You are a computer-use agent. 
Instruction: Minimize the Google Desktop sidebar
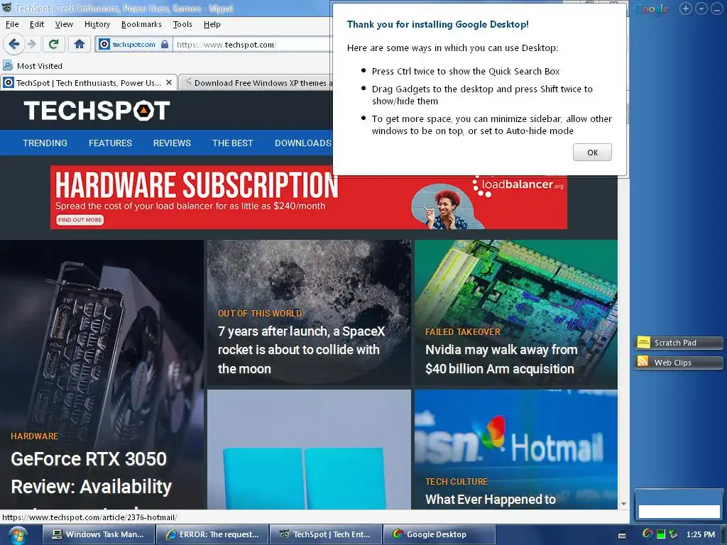coord(717,9)
